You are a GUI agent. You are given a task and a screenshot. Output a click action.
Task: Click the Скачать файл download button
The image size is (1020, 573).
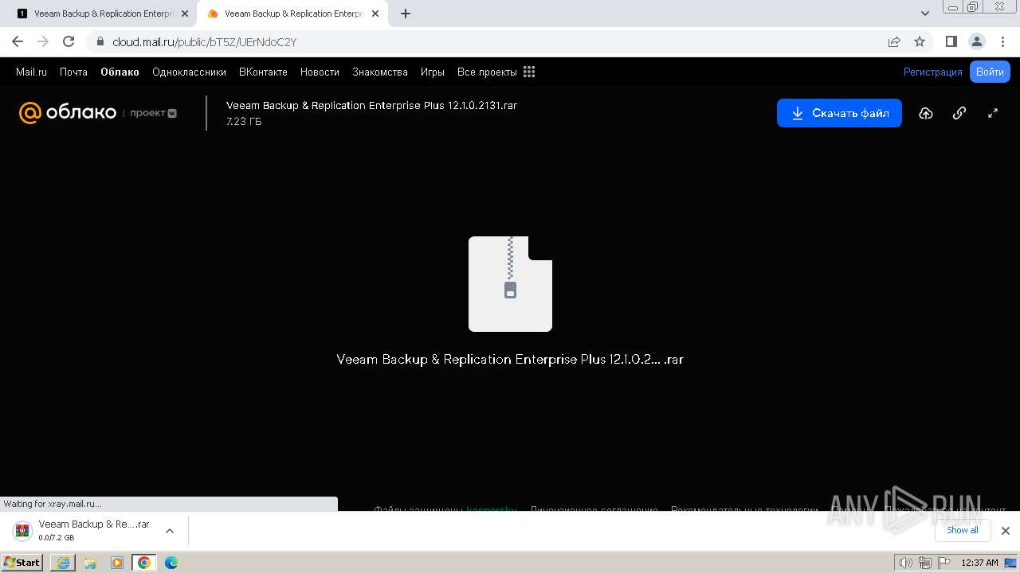pos(839,113)
